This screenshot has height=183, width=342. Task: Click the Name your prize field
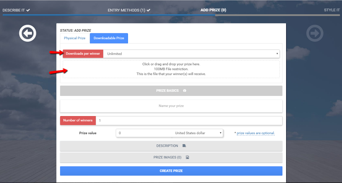(x=171, y=106)
